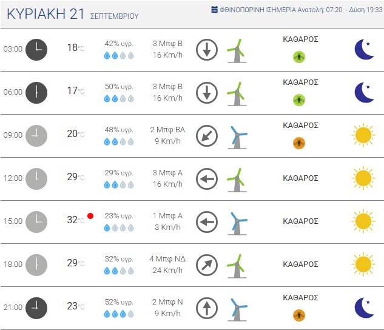The height and width of the screenshot is (330, 384).
Task: Click the calendar icon beside ΦΘΙΝΟΠΩΡΙΝΗ ΙΣΗΜΕΡΙΑ
Action: coord(214,10)
